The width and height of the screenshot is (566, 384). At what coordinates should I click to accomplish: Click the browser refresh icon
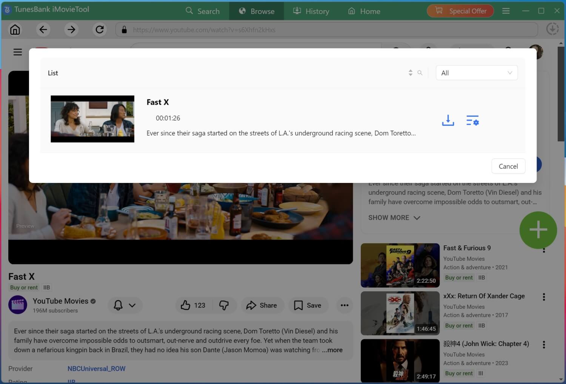(99, 29)
